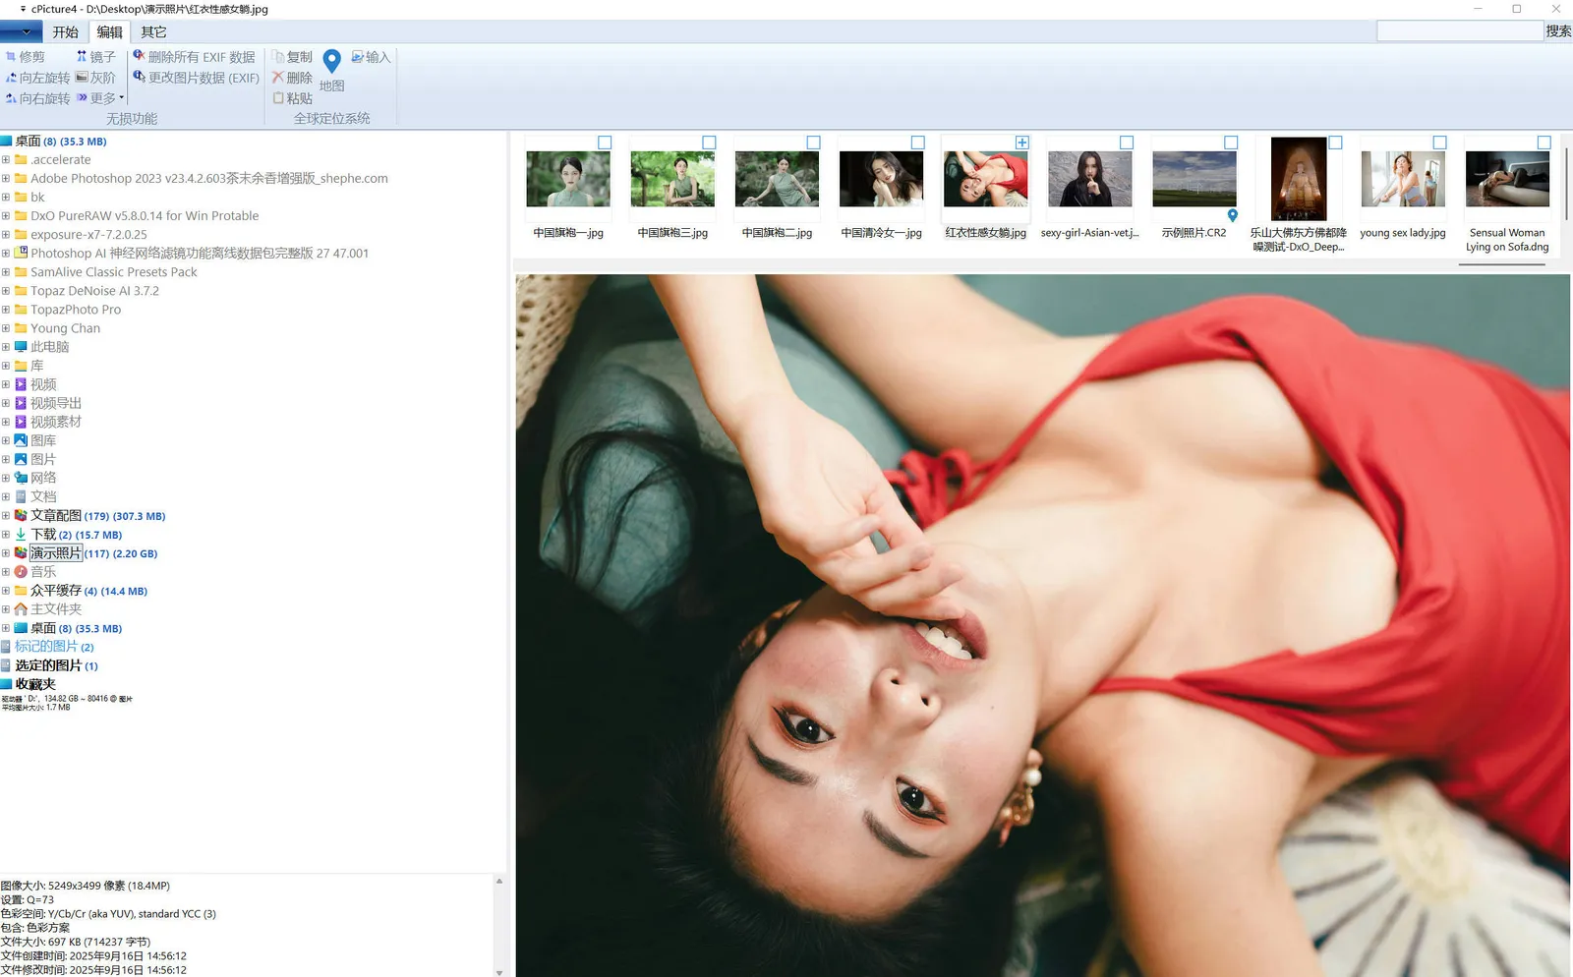Toggle selection box on 红衣性感女躺.jpg

[x=1022, y=143]
